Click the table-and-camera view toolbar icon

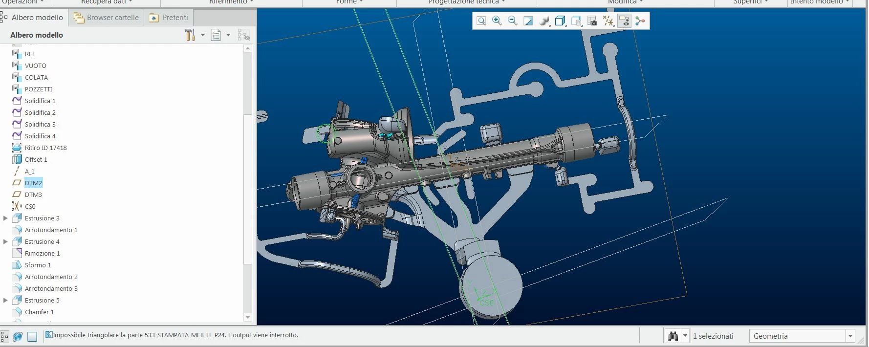click(x=592, y=21)
